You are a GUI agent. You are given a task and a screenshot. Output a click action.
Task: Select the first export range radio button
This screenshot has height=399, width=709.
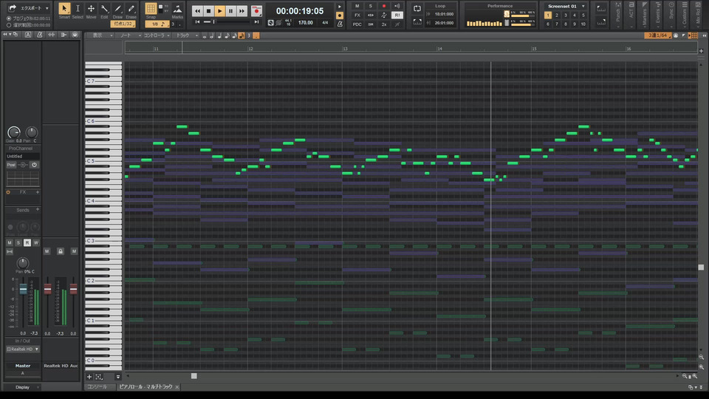coord(9,18)
